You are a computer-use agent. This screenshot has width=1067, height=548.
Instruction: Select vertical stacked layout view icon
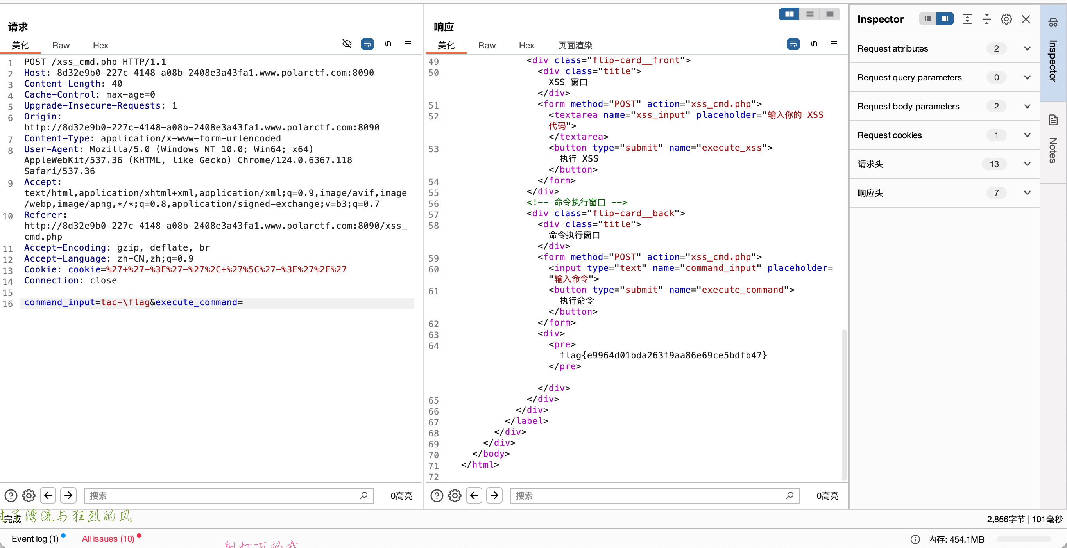pos(810,14)
